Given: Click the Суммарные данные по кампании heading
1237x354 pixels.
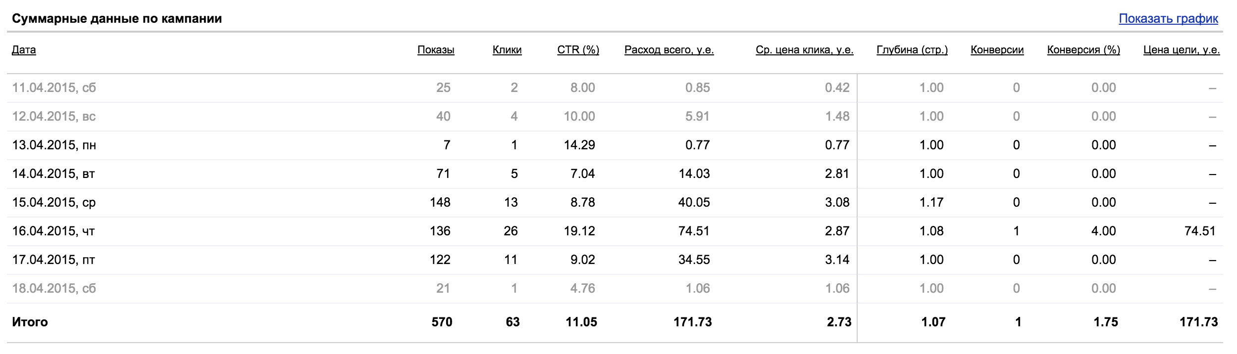Looking at the screenshot, I should point(117,19).
